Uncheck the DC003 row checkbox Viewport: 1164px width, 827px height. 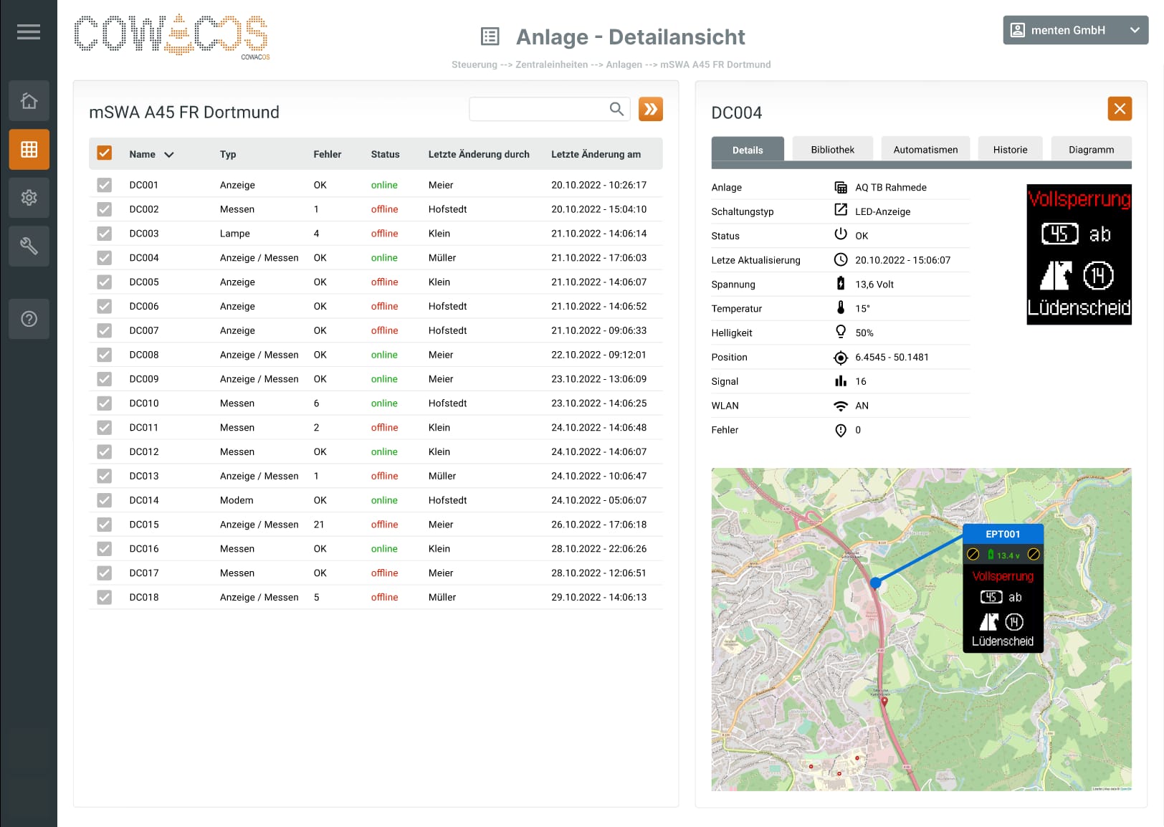tap(105, 234)
